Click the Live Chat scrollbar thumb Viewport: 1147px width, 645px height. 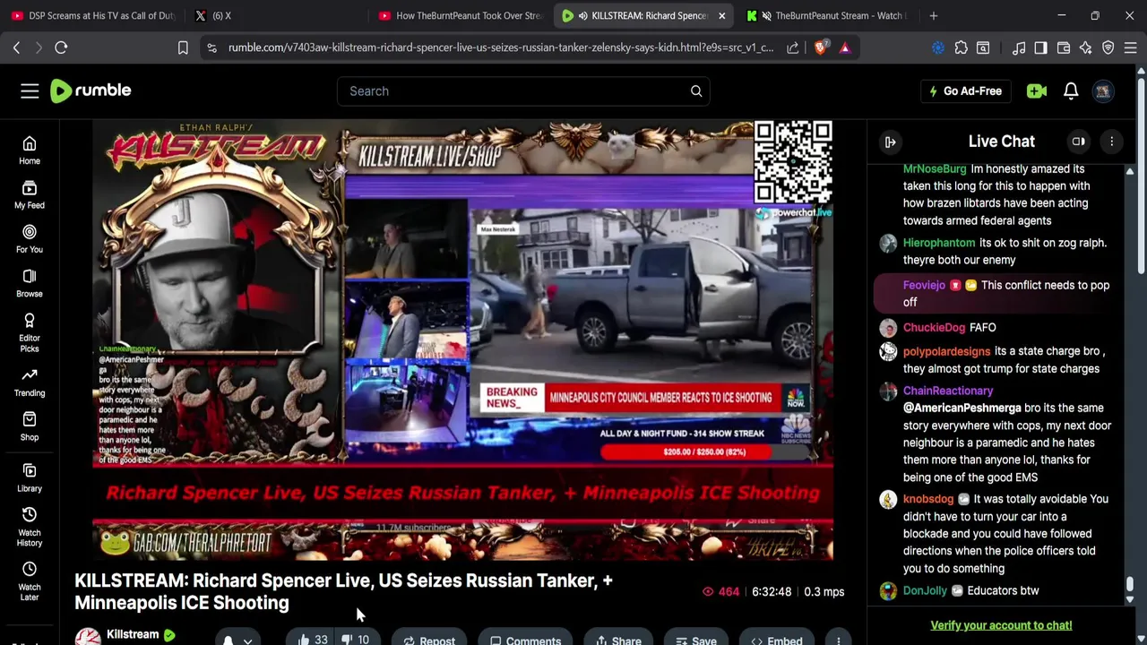click(1130, 586)
